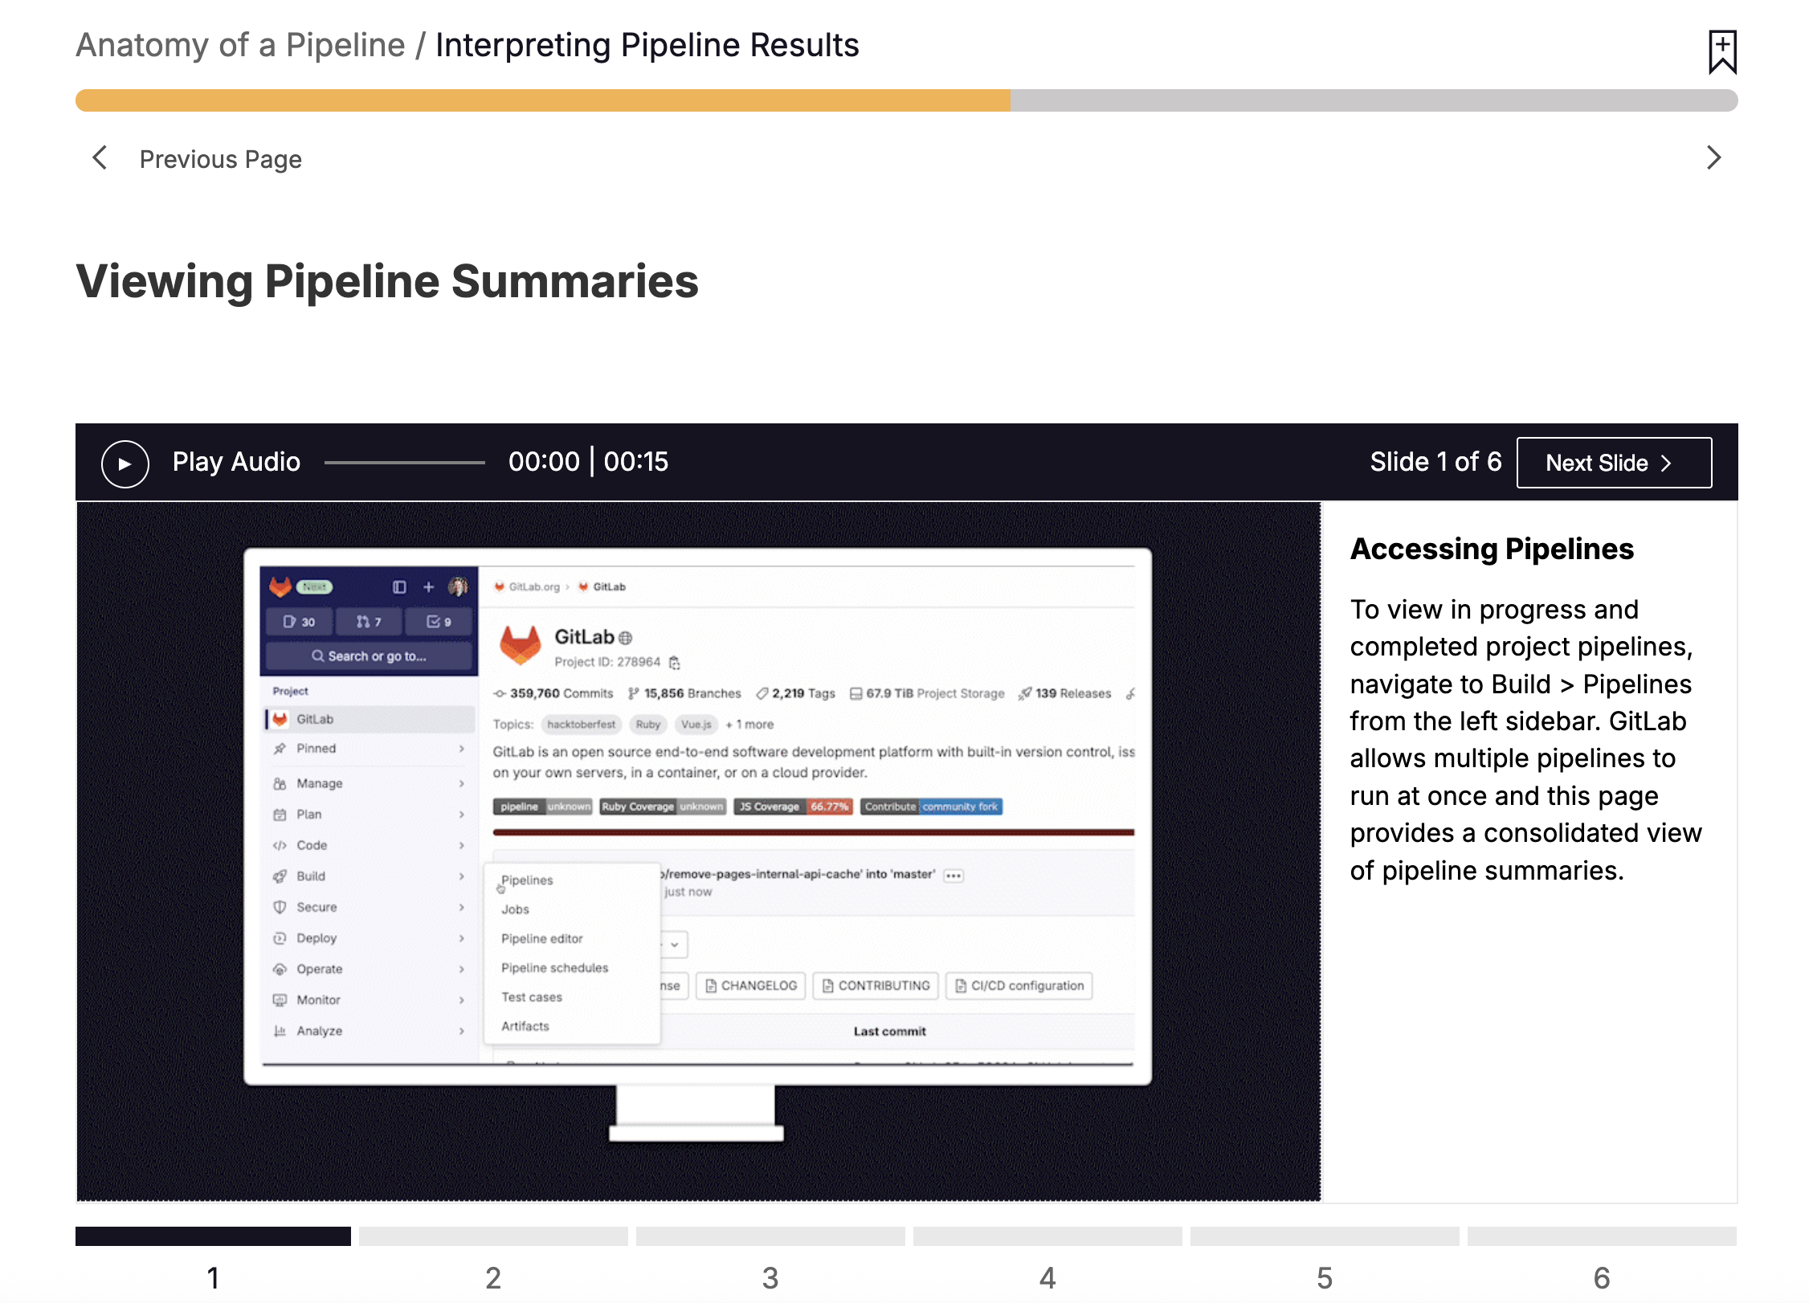This screenshot has width=1809, height=1303.
Task: Click the sidebar collapse panel icon
Action: (399, 587)
